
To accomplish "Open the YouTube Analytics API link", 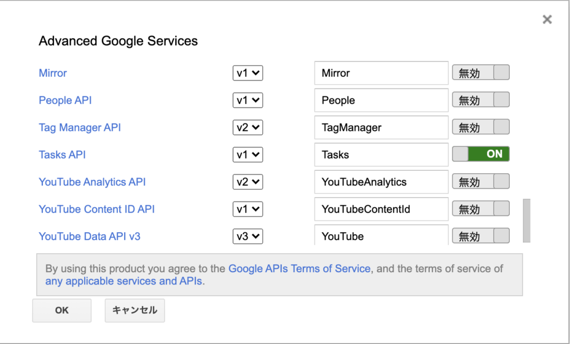I will click(92, 182).
